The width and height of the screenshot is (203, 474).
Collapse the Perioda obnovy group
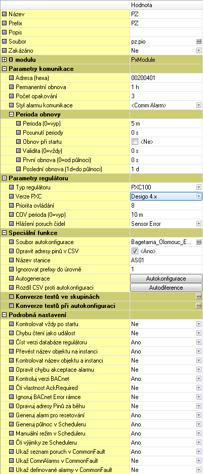point(12,114)
